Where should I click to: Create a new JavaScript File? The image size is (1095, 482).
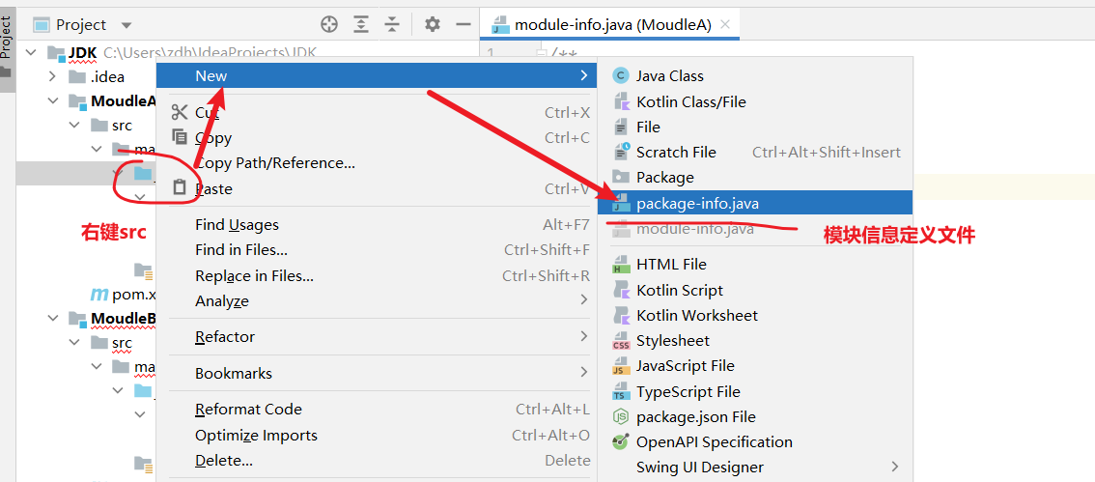point(756,365)
